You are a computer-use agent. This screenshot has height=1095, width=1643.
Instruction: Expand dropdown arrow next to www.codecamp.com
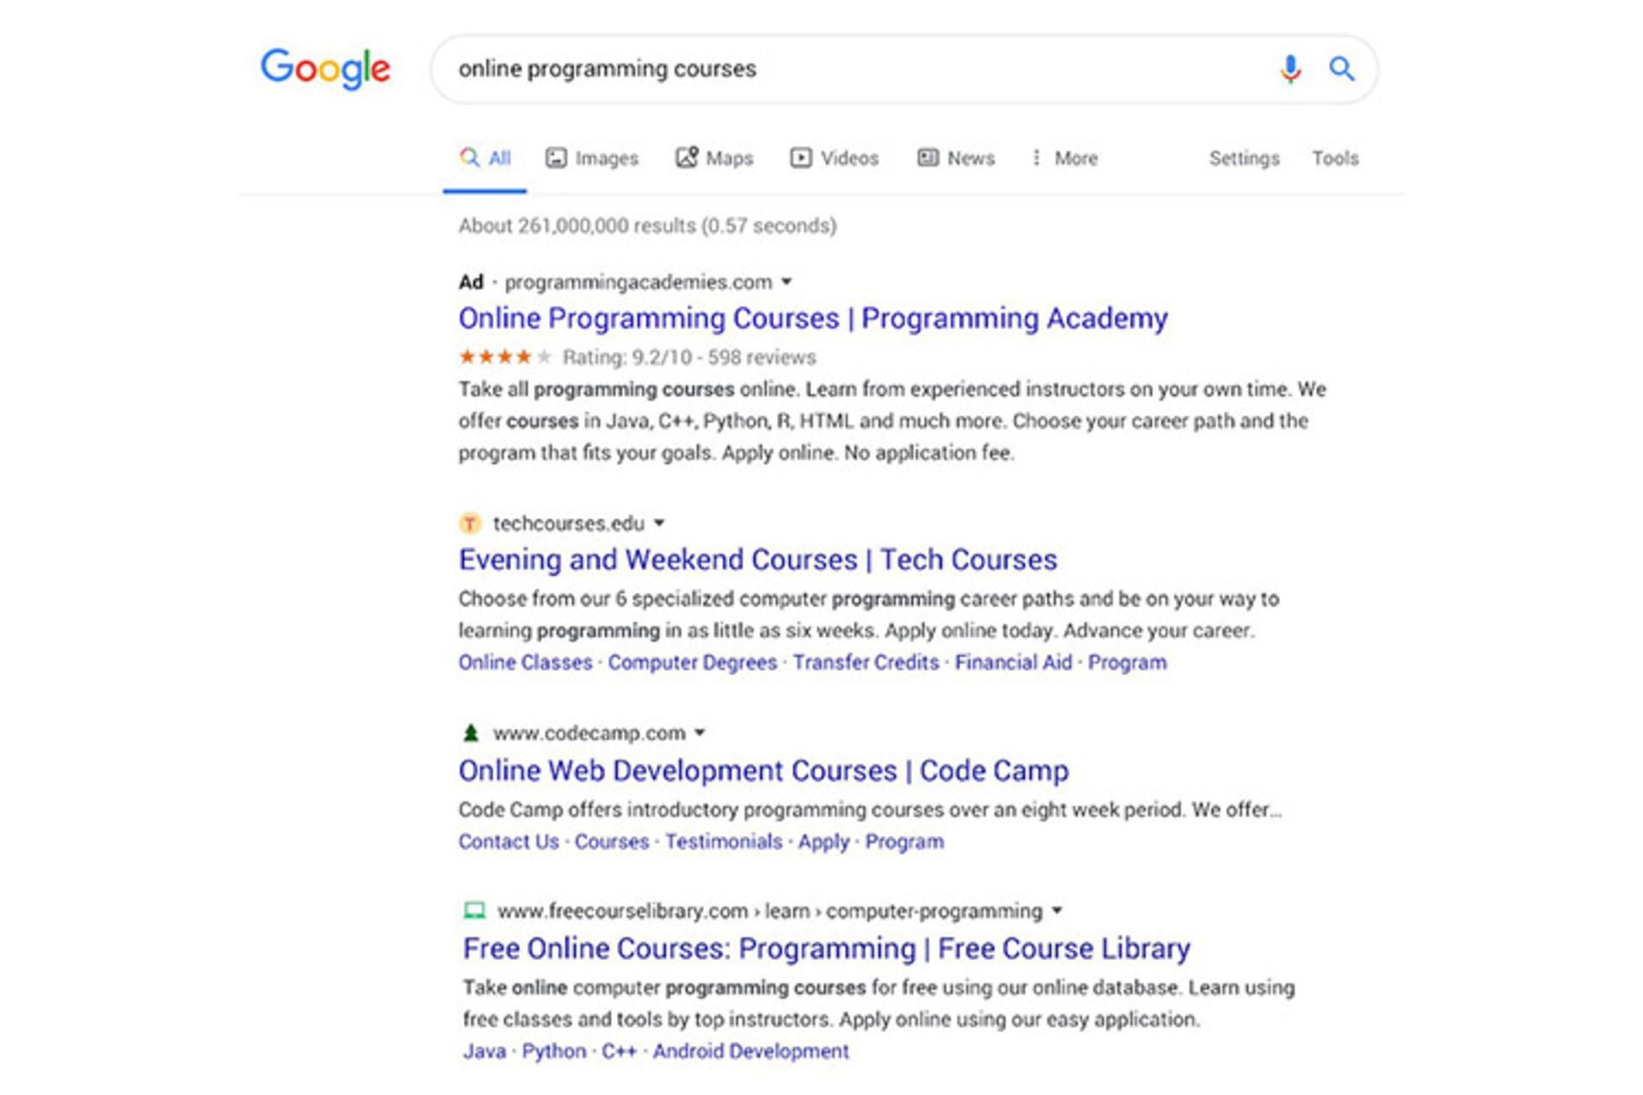click(x=700, y=733)
